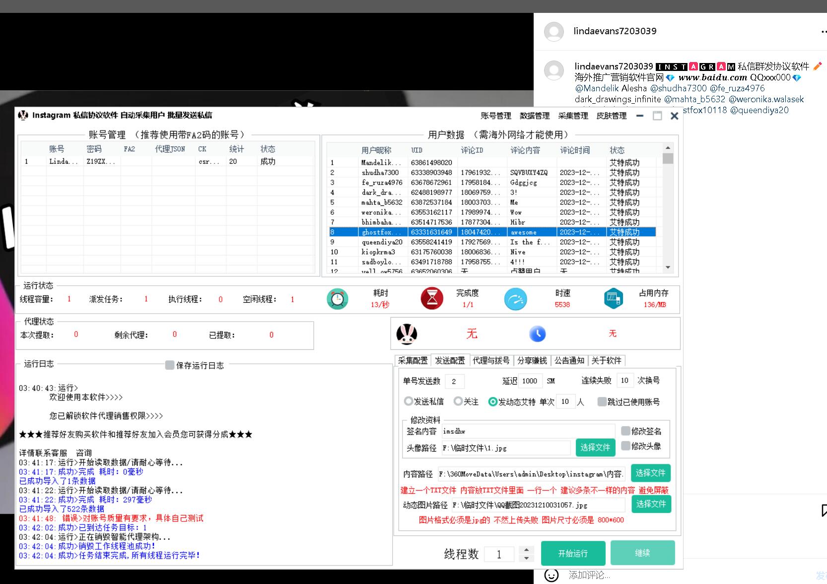Increase 线程数 with the up arrow
This screenshot has height=584, width=827.
[526, 549]
